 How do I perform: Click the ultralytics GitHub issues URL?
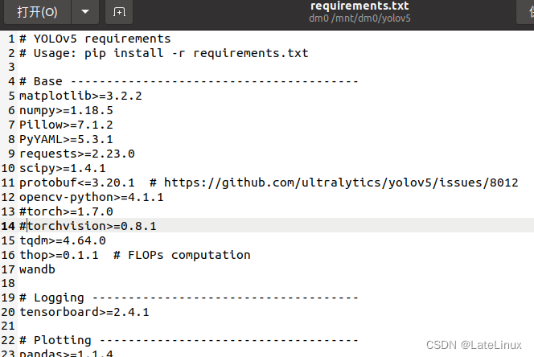click(341, 183)
